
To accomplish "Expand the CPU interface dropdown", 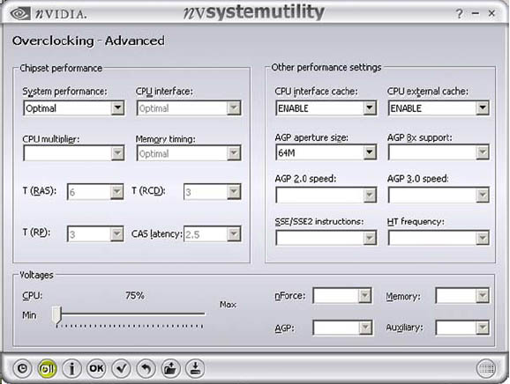I will 189,108.
